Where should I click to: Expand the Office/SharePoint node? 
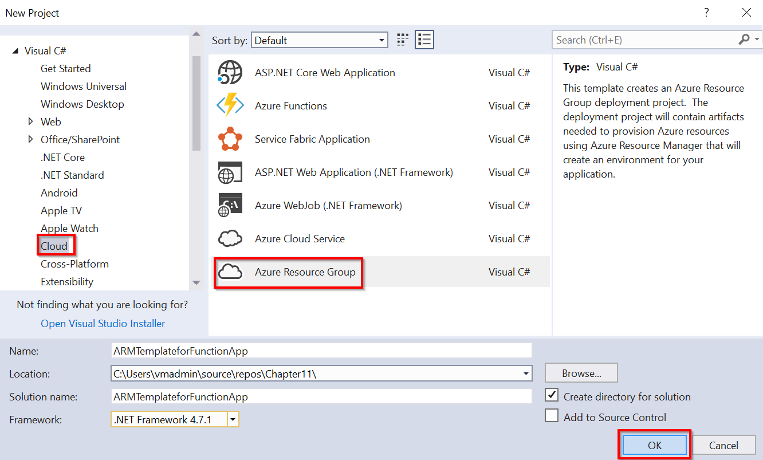click(x=31, y=139)
